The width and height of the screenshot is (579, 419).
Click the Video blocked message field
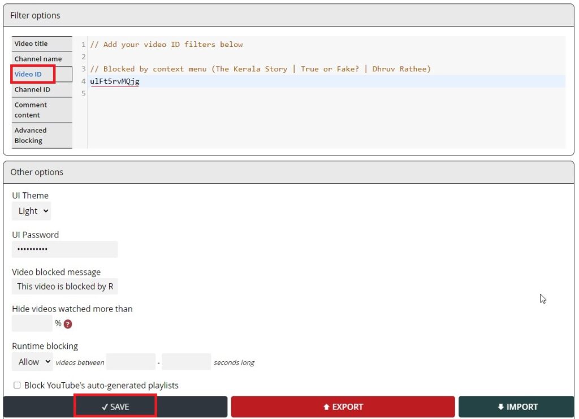[x=64, y=286]
